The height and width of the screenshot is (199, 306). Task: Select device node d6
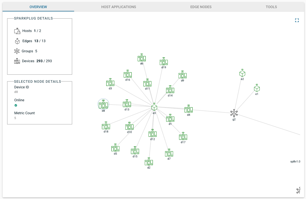coord(142,58)
